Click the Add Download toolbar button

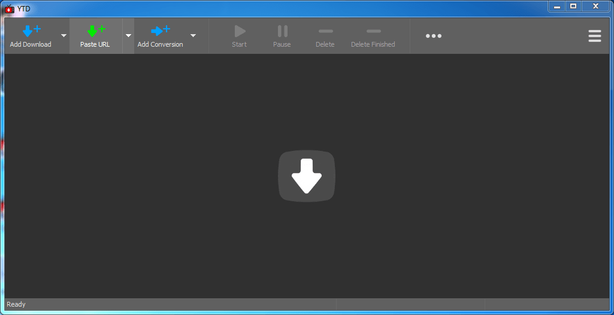coord(31,36)
